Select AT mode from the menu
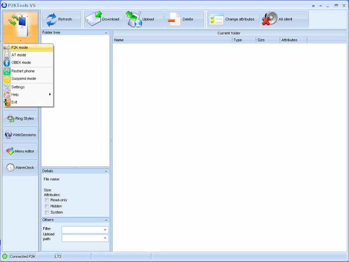349x262 pixels. (x=19, y=55)
